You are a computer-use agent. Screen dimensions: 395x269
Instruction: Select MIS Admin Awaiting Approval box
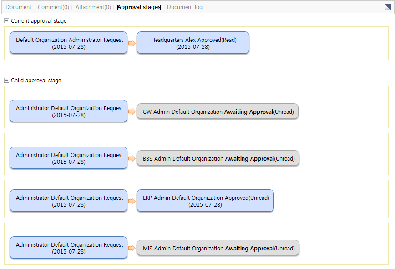click(218, 248)
